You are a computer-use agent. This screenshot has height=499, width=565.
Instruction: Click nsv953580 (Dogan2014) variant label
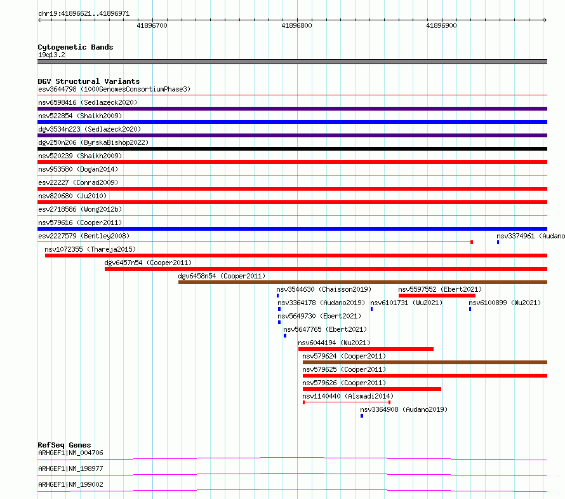pos(78,169)
